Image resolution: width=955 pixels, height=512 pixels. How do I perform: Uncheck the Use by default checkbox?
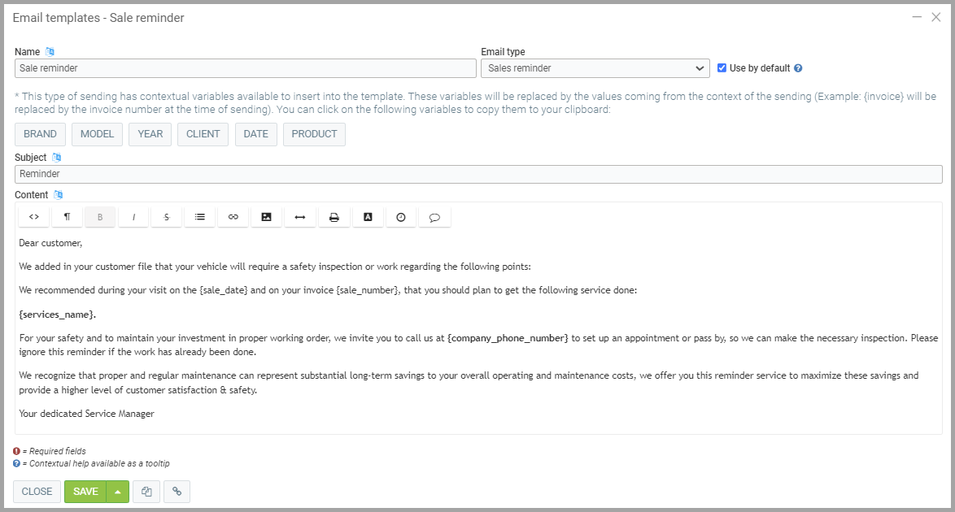tap(722, 68)
